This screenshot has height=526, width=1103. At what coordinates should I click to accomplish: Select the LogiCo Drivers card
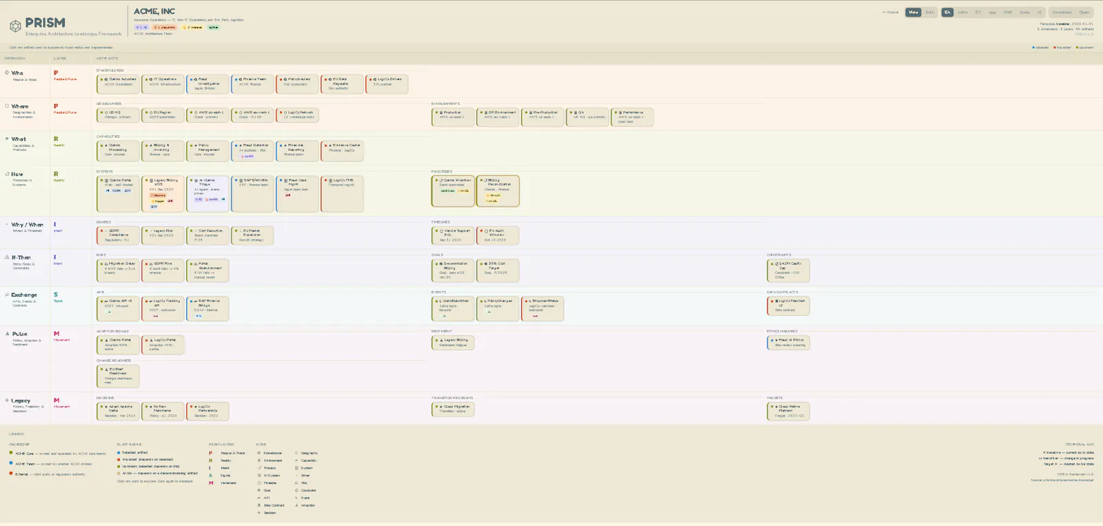click(387, 84)
